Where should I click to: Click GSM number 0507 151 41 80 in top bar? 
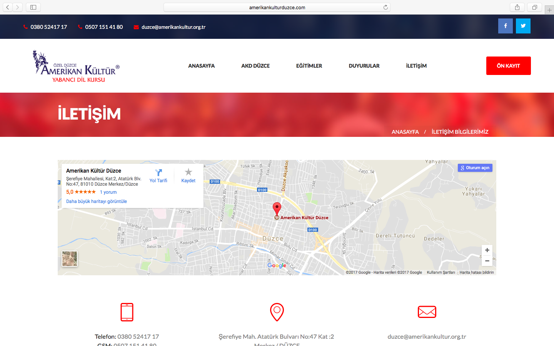tap(104, 27)
